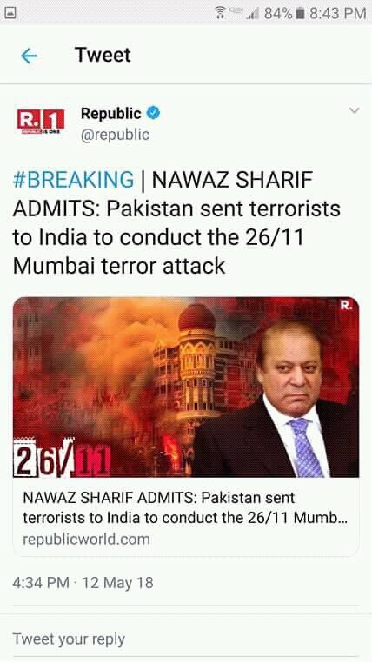The height and width of the screenshot is (662, 372).
Task: Expand the tweet options chevron
Action: pyautogui.click(x=354, y=110)
